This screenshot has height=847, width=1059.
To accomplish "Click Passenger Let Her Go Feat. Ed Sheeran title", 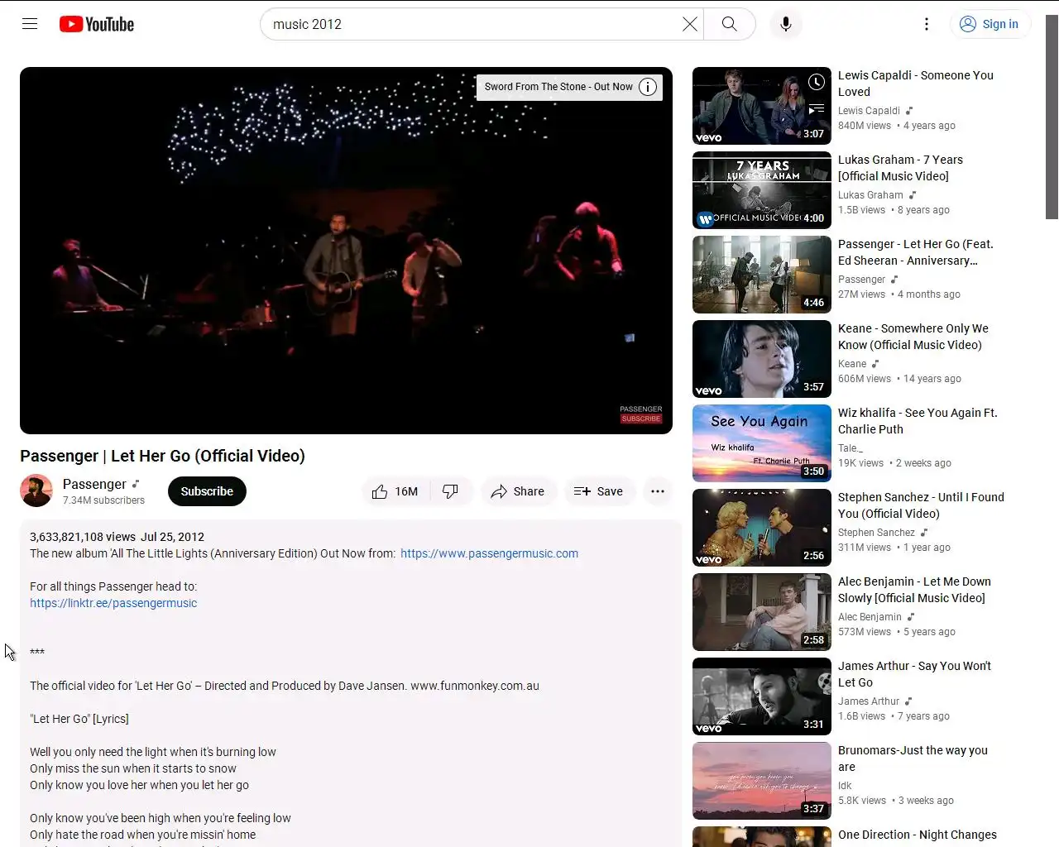I will 916,252.
